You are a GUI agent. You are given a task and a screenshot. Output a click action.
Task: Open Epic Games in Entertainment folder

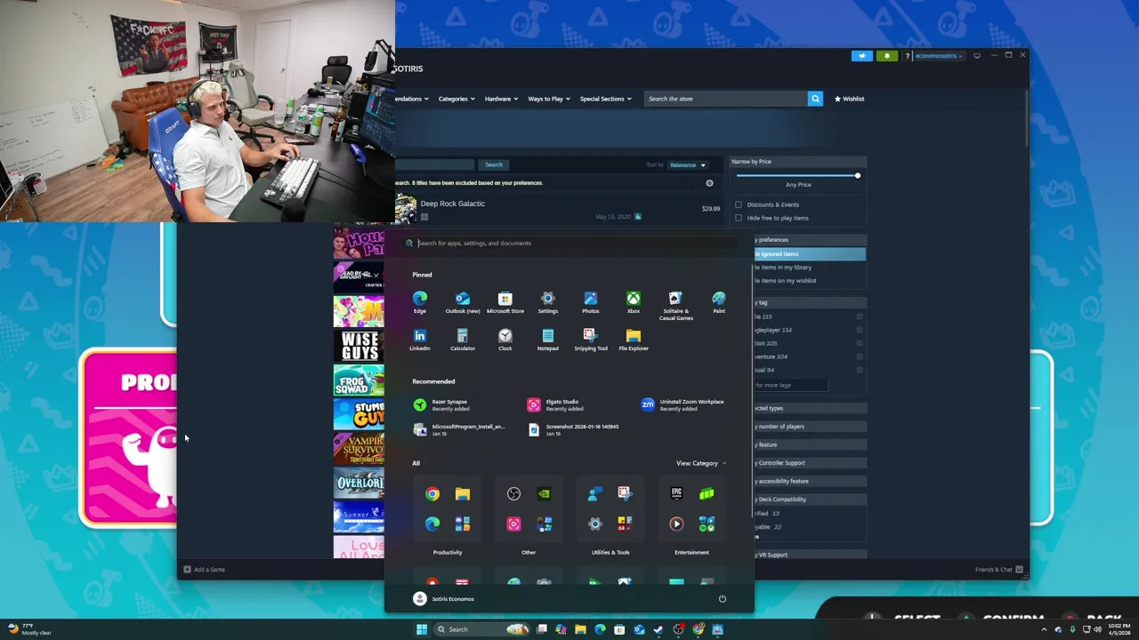(676, 493)
